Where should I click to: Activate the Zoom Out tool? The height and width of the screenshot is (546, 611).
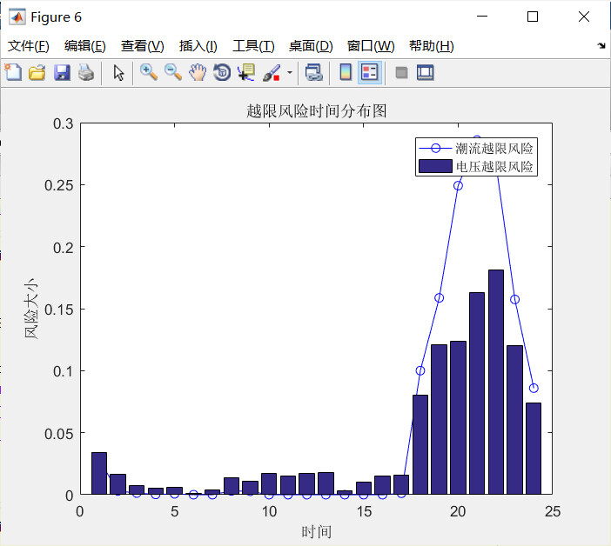click(173, 72)
